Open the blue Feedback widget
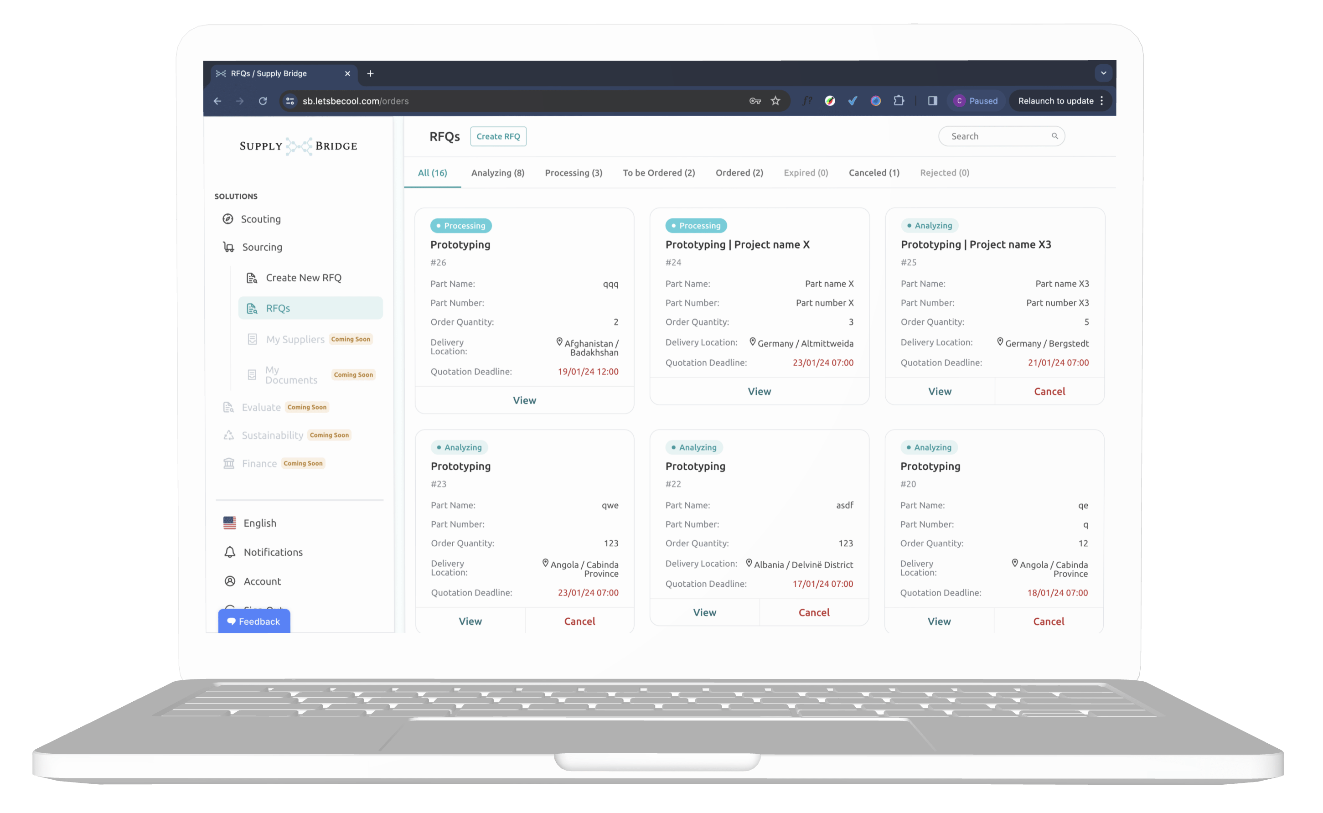 [254, 621]
